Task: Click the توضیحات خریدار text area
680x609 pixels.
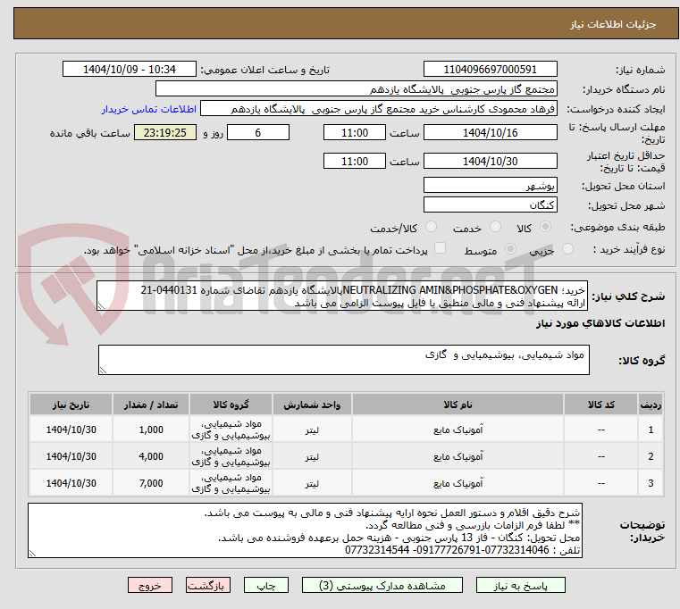Action: click(305, 530)
